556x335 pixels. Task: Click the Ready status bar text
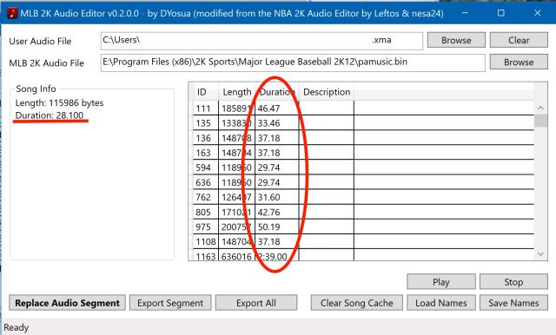pyautogui.click(x=16, y=327)
